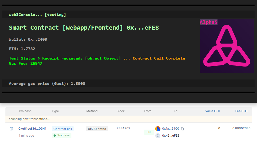Screen dimensions: 257x142
Task: Click the Txn hash column header
Action: click(x=25, y=111)
